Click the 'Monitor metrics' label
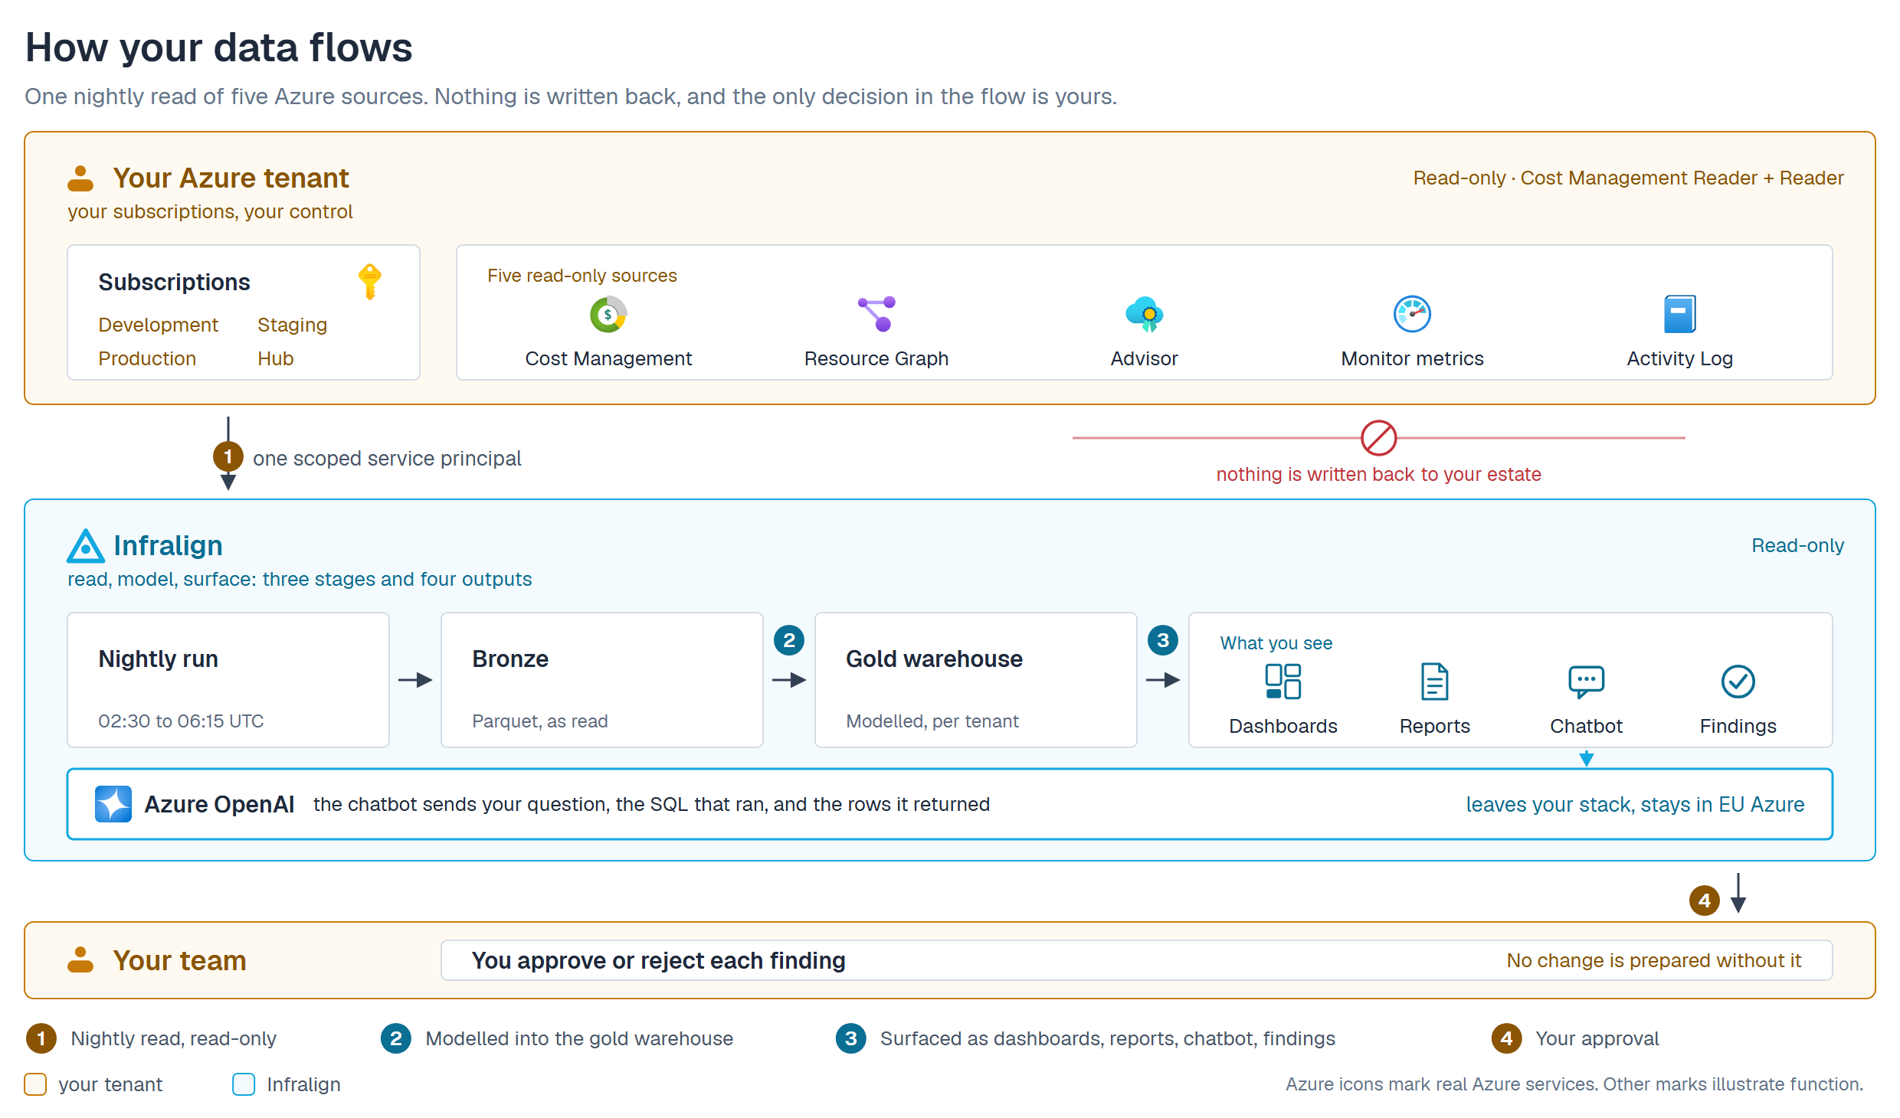 (1412, 358)
